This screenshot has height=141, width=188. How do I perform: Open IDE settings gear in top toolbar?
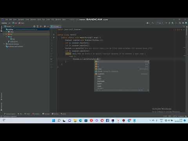183,23
